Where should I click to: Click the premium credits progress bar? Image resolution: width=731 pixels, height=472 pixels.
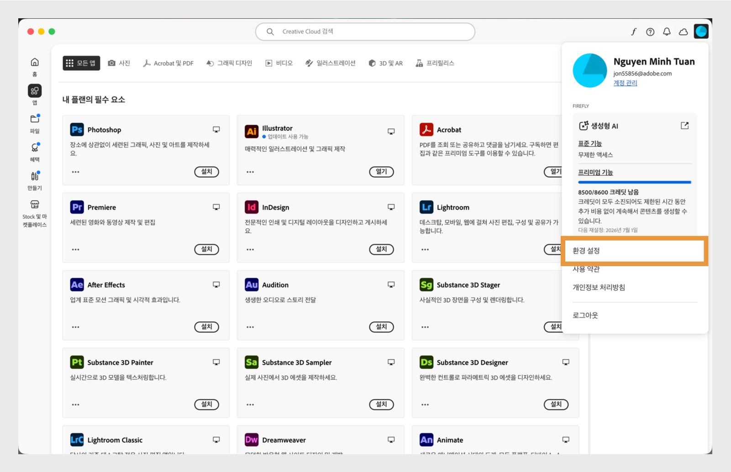(635, 182)
